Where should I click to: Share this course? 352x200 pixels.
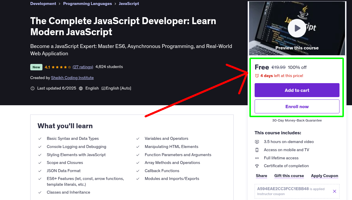[x=261, y=176]
